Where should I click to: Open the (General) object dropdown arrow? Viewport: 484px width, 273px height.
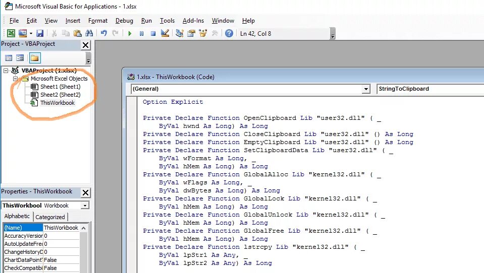[366, 89]
